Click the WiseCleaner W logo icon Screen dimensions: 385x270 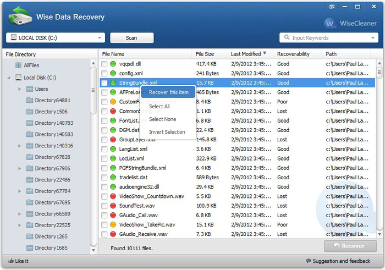pos(331,23)
